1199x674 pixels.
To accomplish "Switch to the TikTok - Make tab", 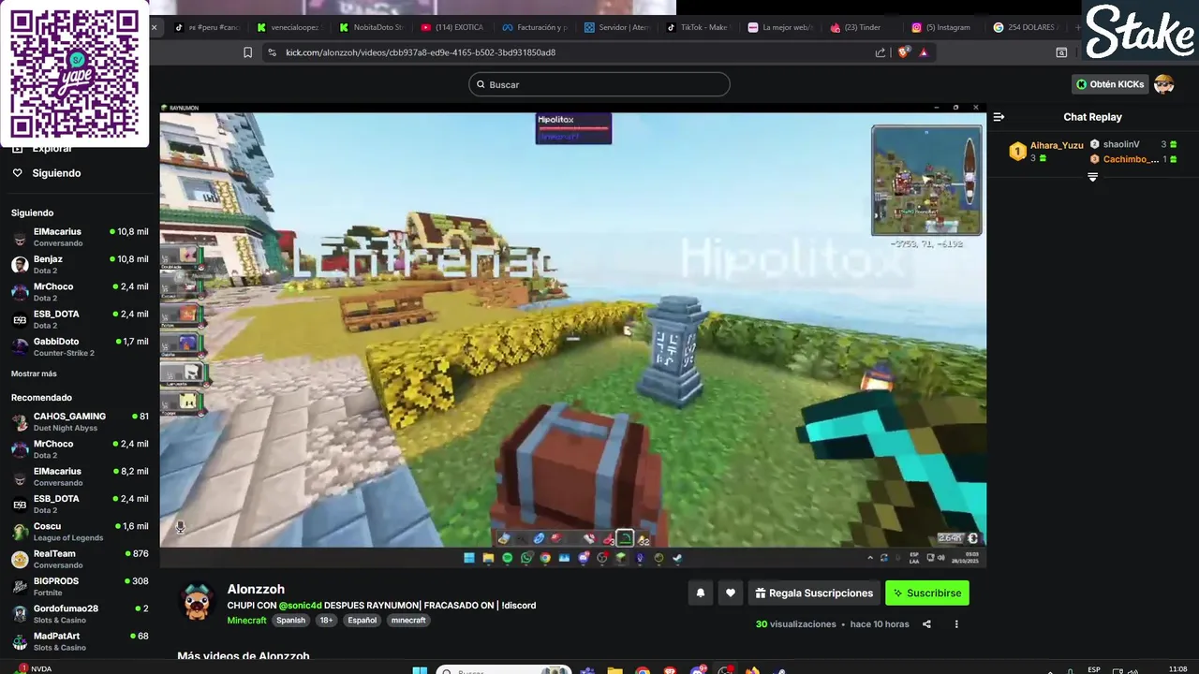I will click(x=699, y=27).
